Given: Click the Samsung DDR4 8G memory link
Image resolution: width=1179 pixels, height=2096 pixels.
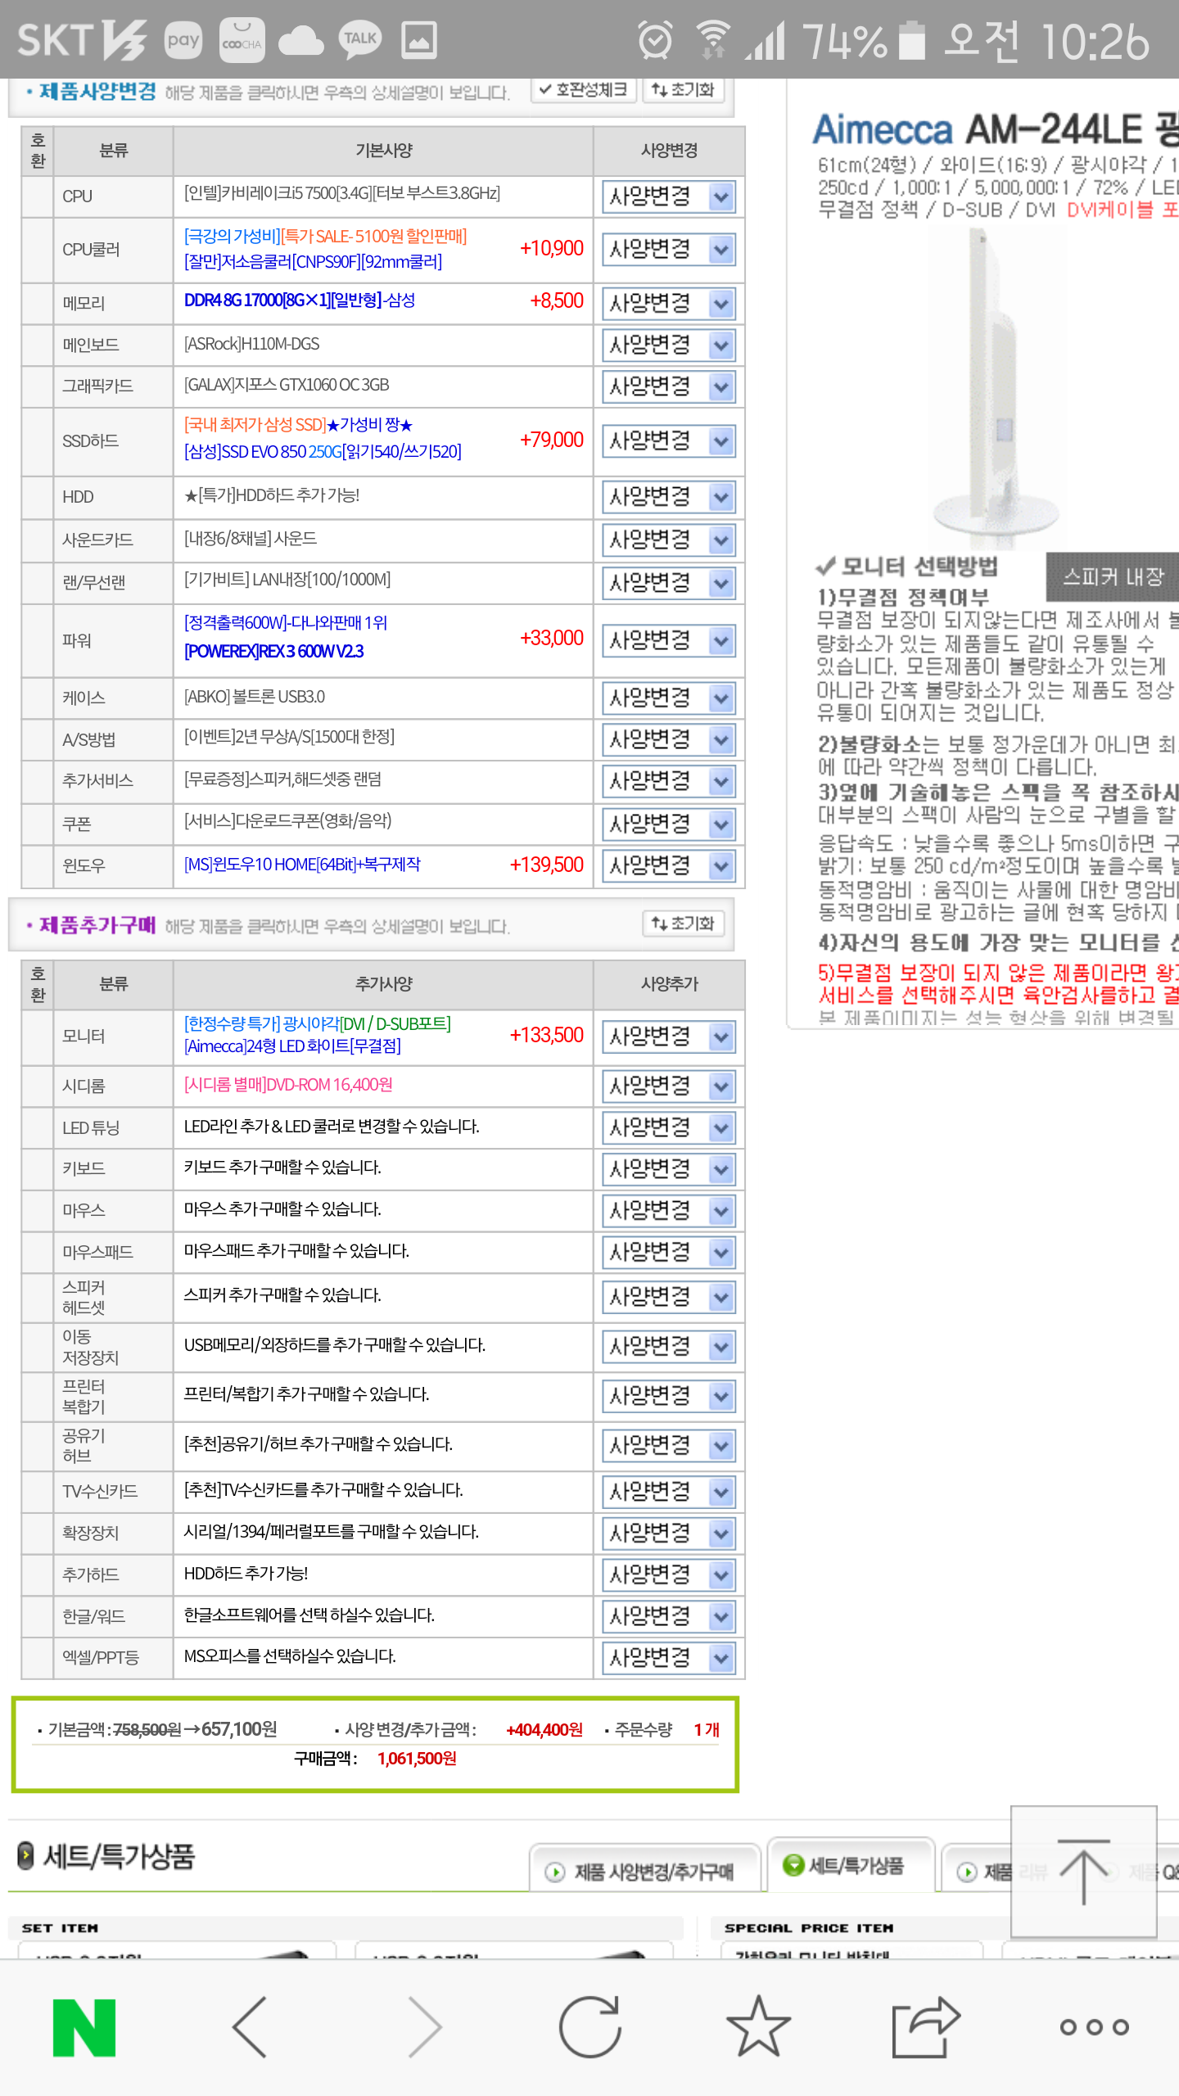Looking at the screenshot, I should (x=300, y=300).
